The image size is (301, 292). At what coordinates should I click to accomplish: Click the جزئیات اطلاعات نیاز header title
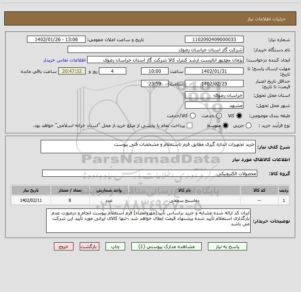[267, 19]
